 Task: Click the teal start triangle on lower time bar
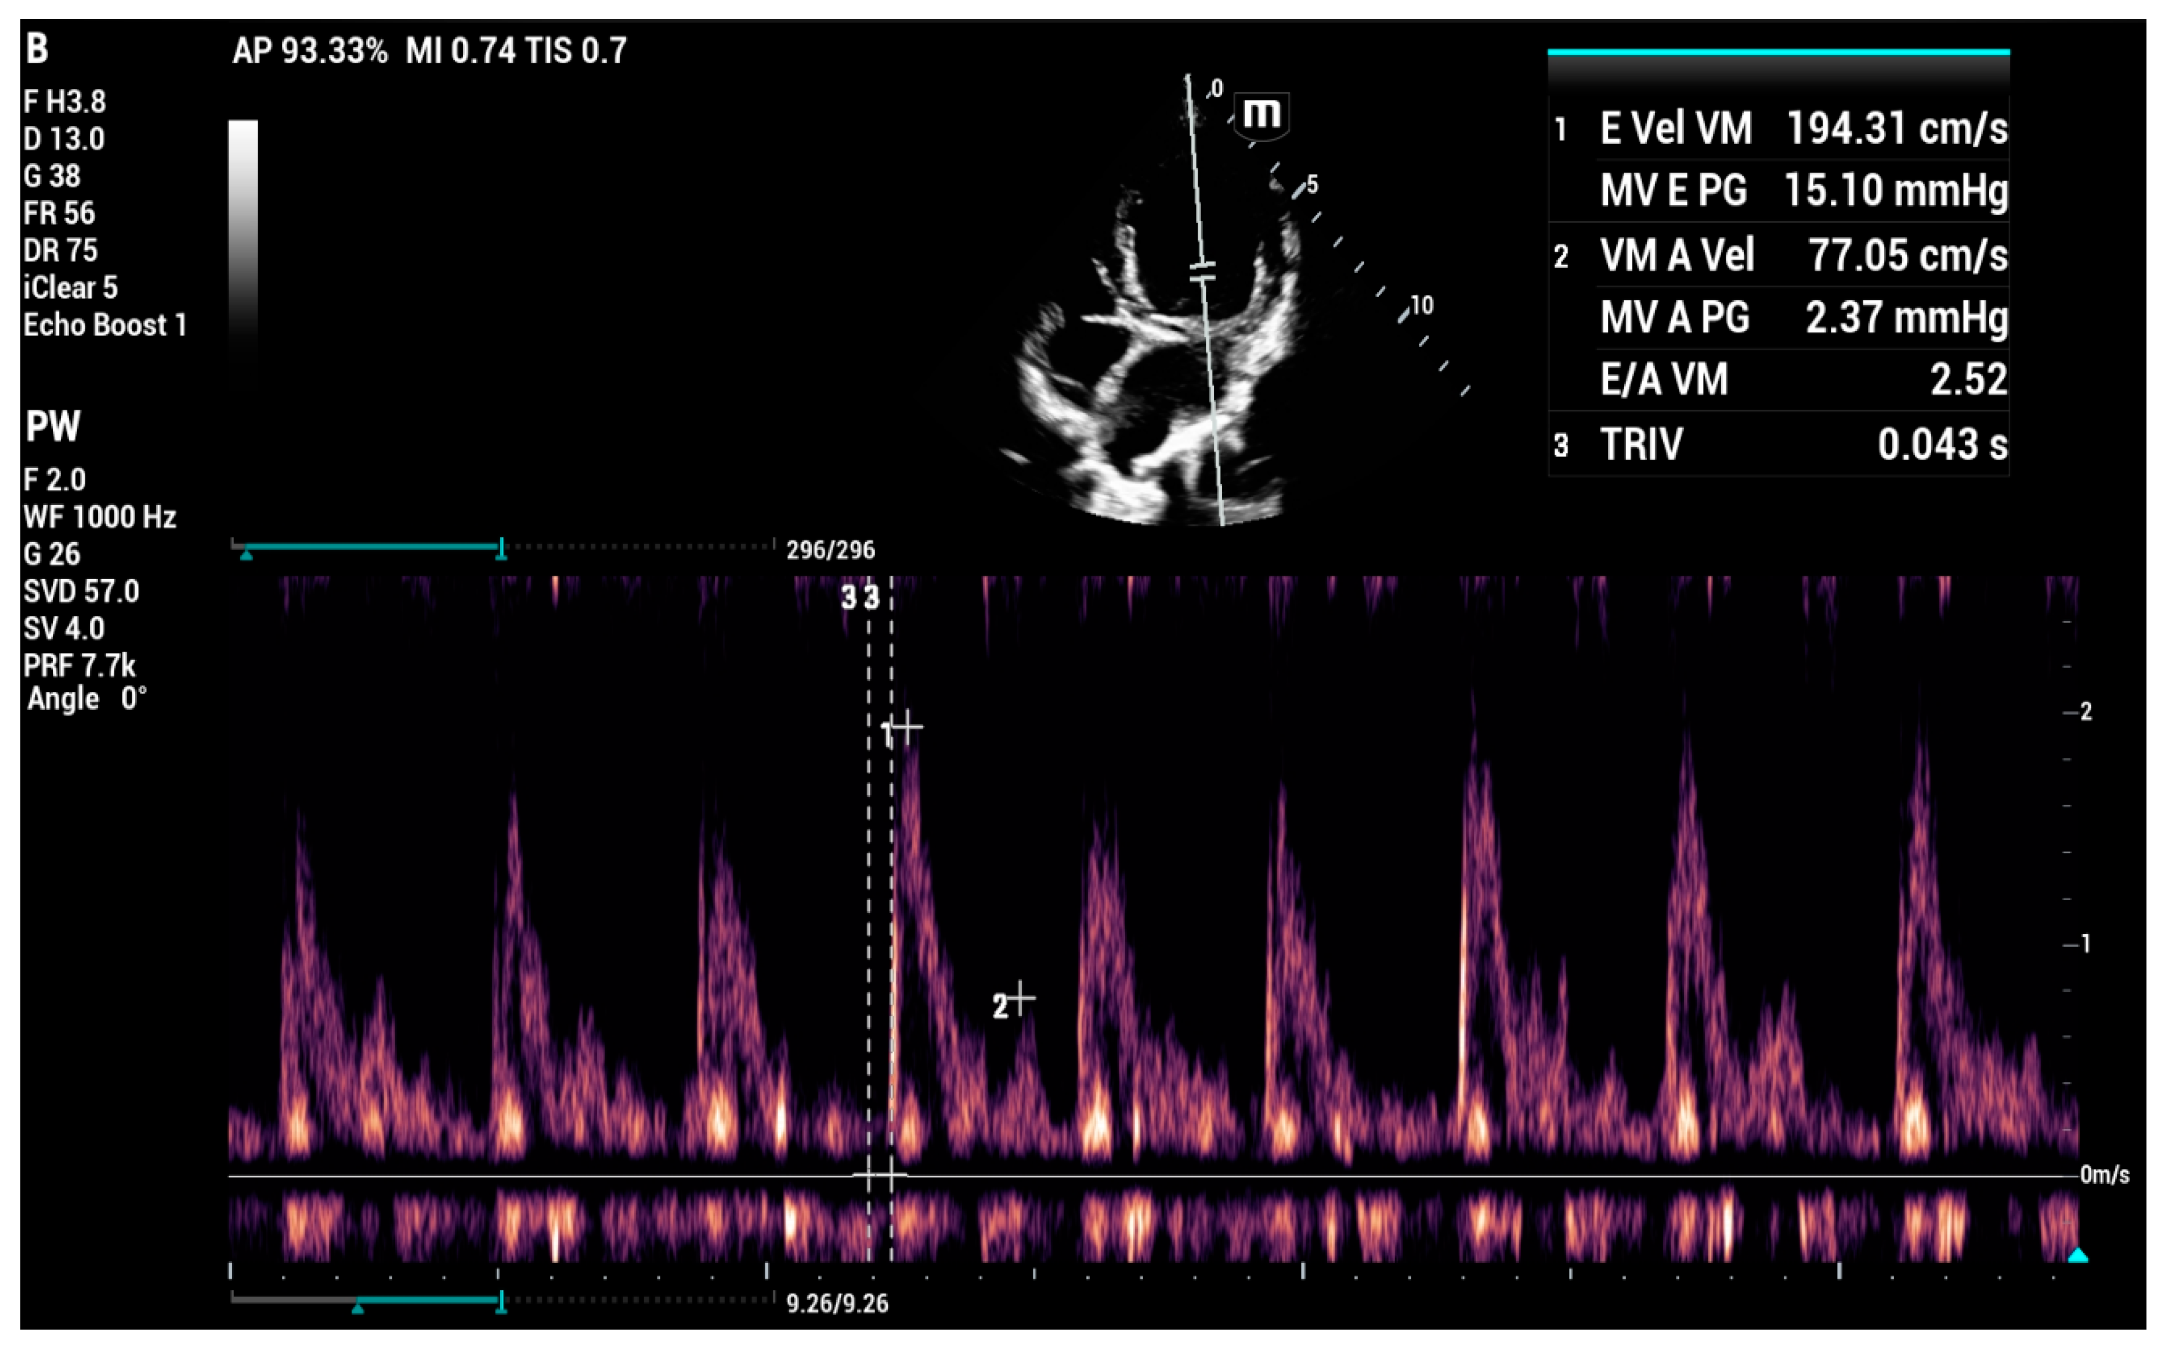pyautogui.click(x=357, y=1308)
